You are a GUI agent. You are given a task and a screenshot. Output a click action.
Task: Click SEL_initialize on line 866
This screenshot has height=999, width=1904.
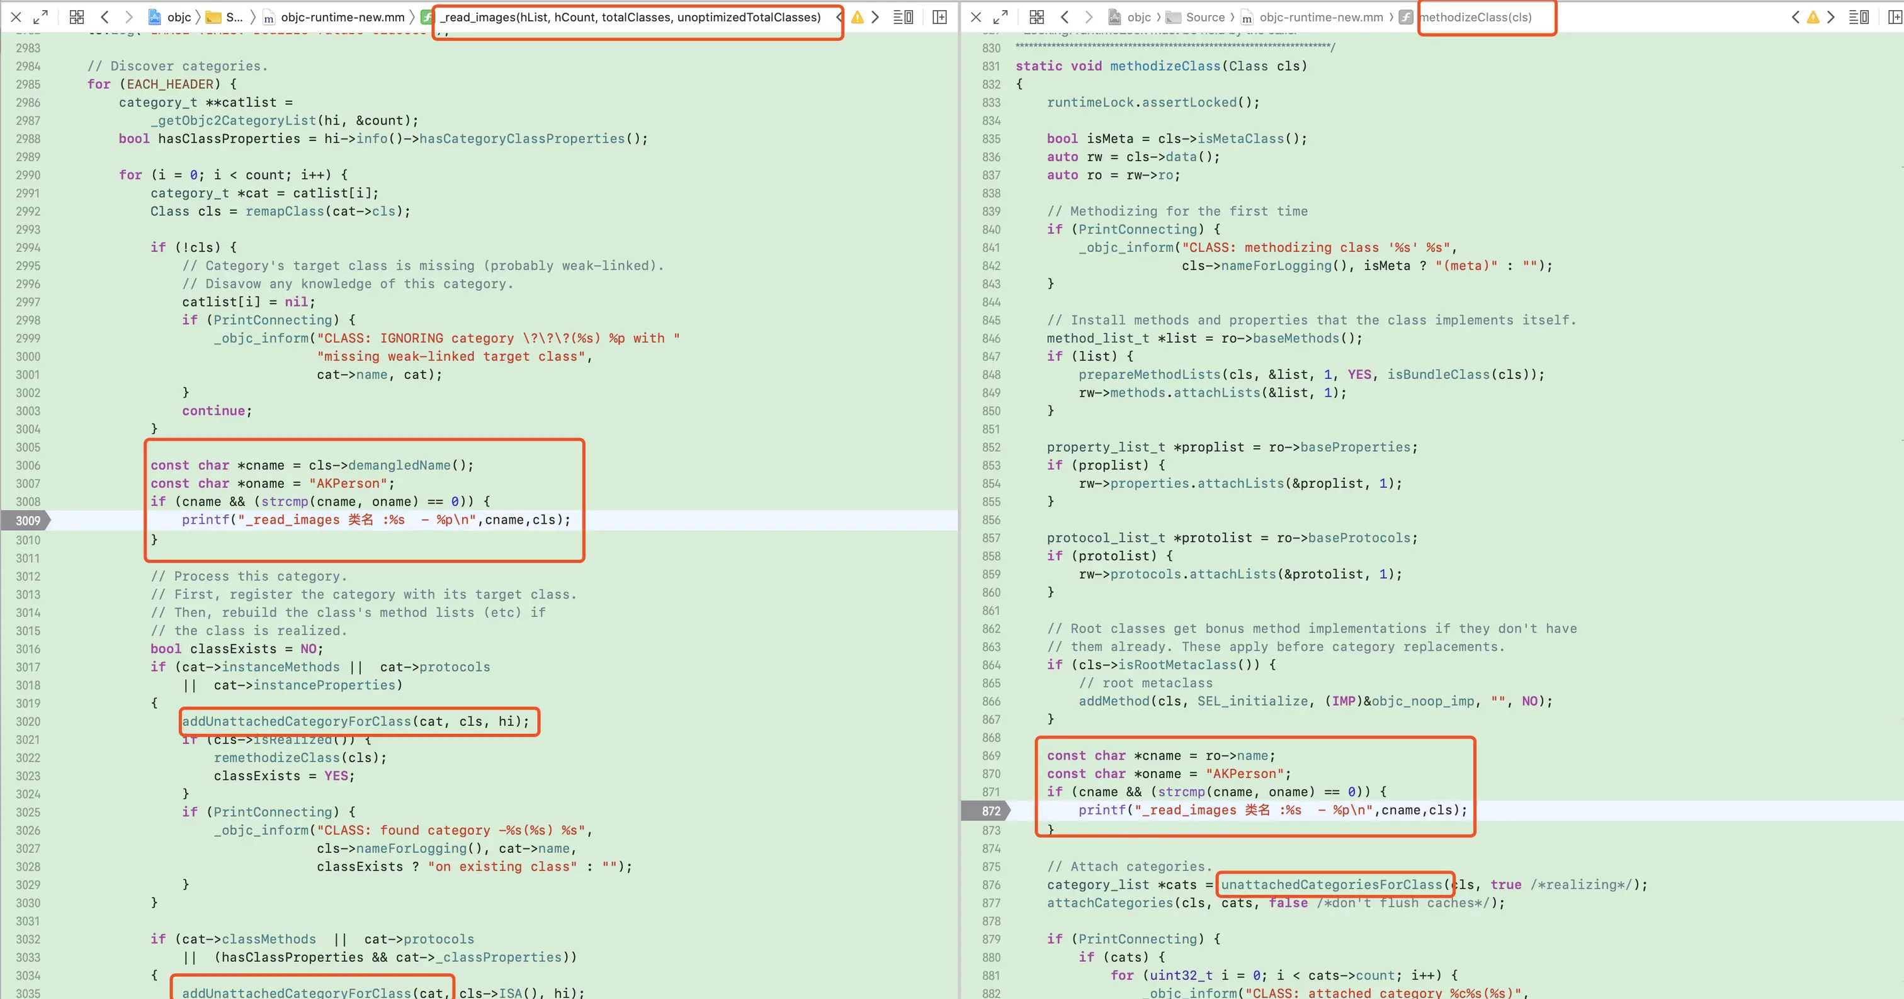1253,701
